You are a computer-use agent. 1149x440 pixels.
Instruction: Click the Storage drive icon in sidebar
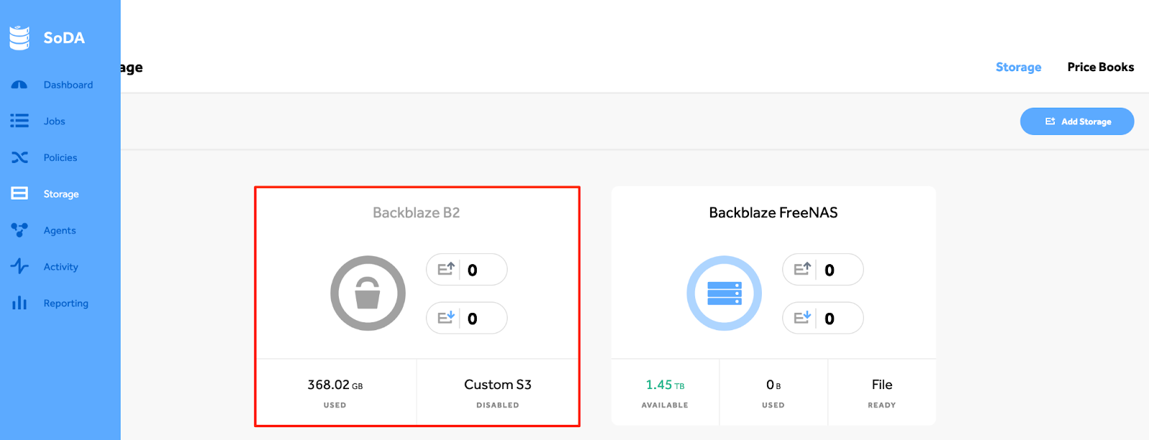[19, 193]
